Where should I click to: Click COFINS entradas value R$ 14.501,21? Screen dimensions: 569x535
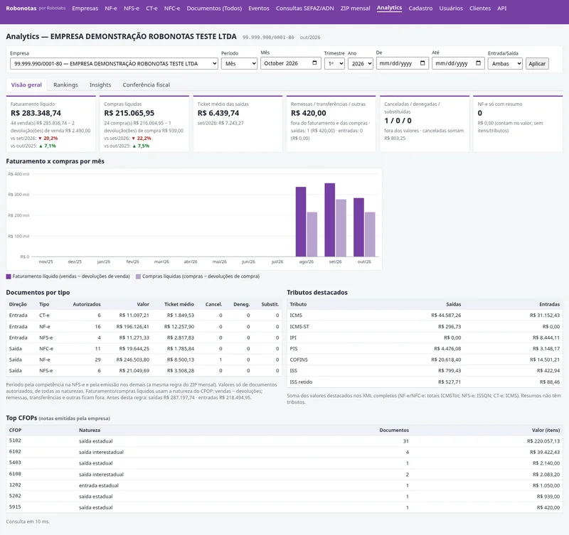pyautogui.click(x=545, y=360)
